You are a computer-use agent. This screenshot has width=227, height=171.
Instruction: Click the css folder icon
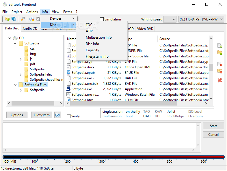[x=26, y=48]
